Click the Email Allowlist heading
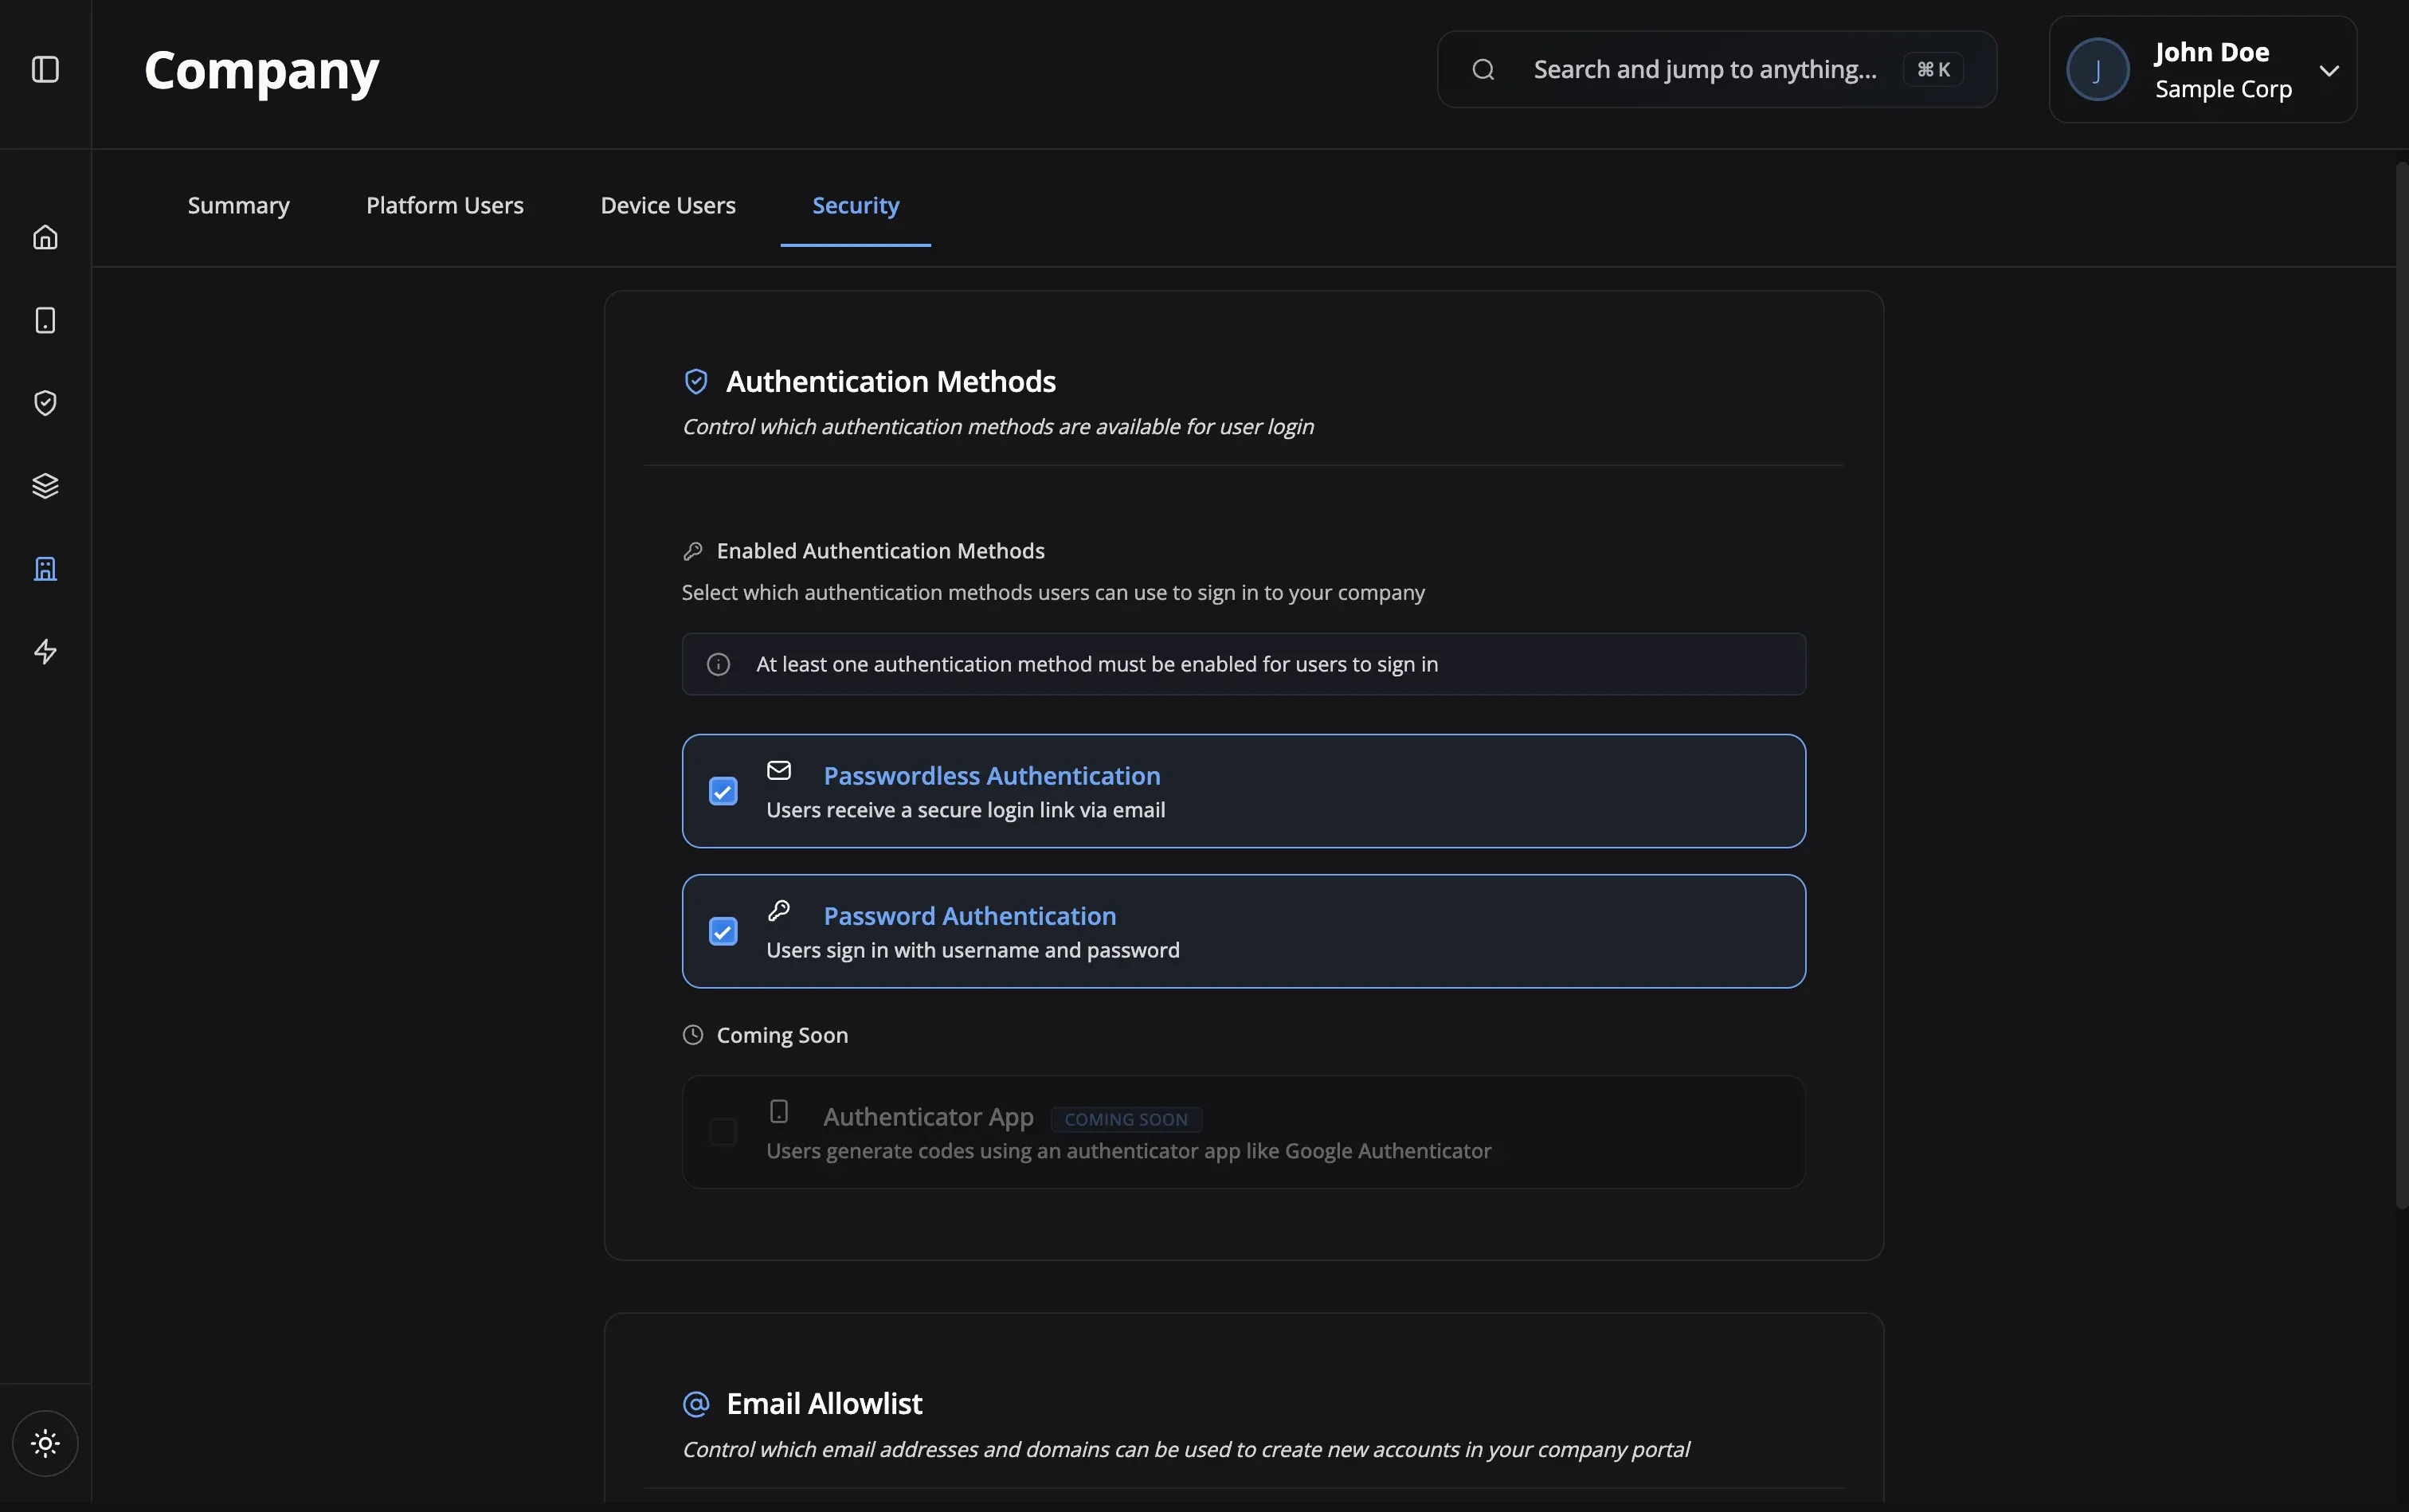This screenshot has width=2409, height=1512. click(x=824, y=1404)
